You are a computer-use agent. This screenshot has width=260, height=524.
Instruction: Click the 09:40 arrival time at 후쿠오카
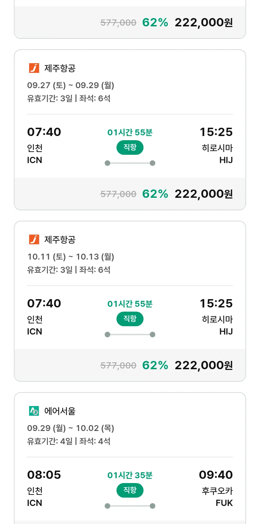point(216,475)
